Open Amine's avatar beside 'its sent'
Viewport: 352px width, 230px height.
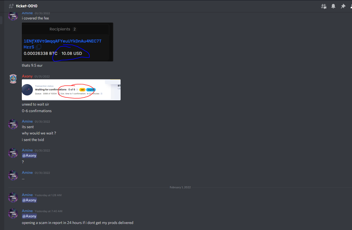point(13,124)
